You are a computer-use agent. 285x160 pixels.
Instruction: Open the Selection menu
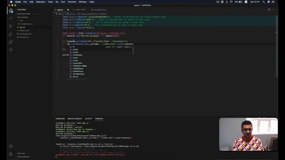coord(41,2)
